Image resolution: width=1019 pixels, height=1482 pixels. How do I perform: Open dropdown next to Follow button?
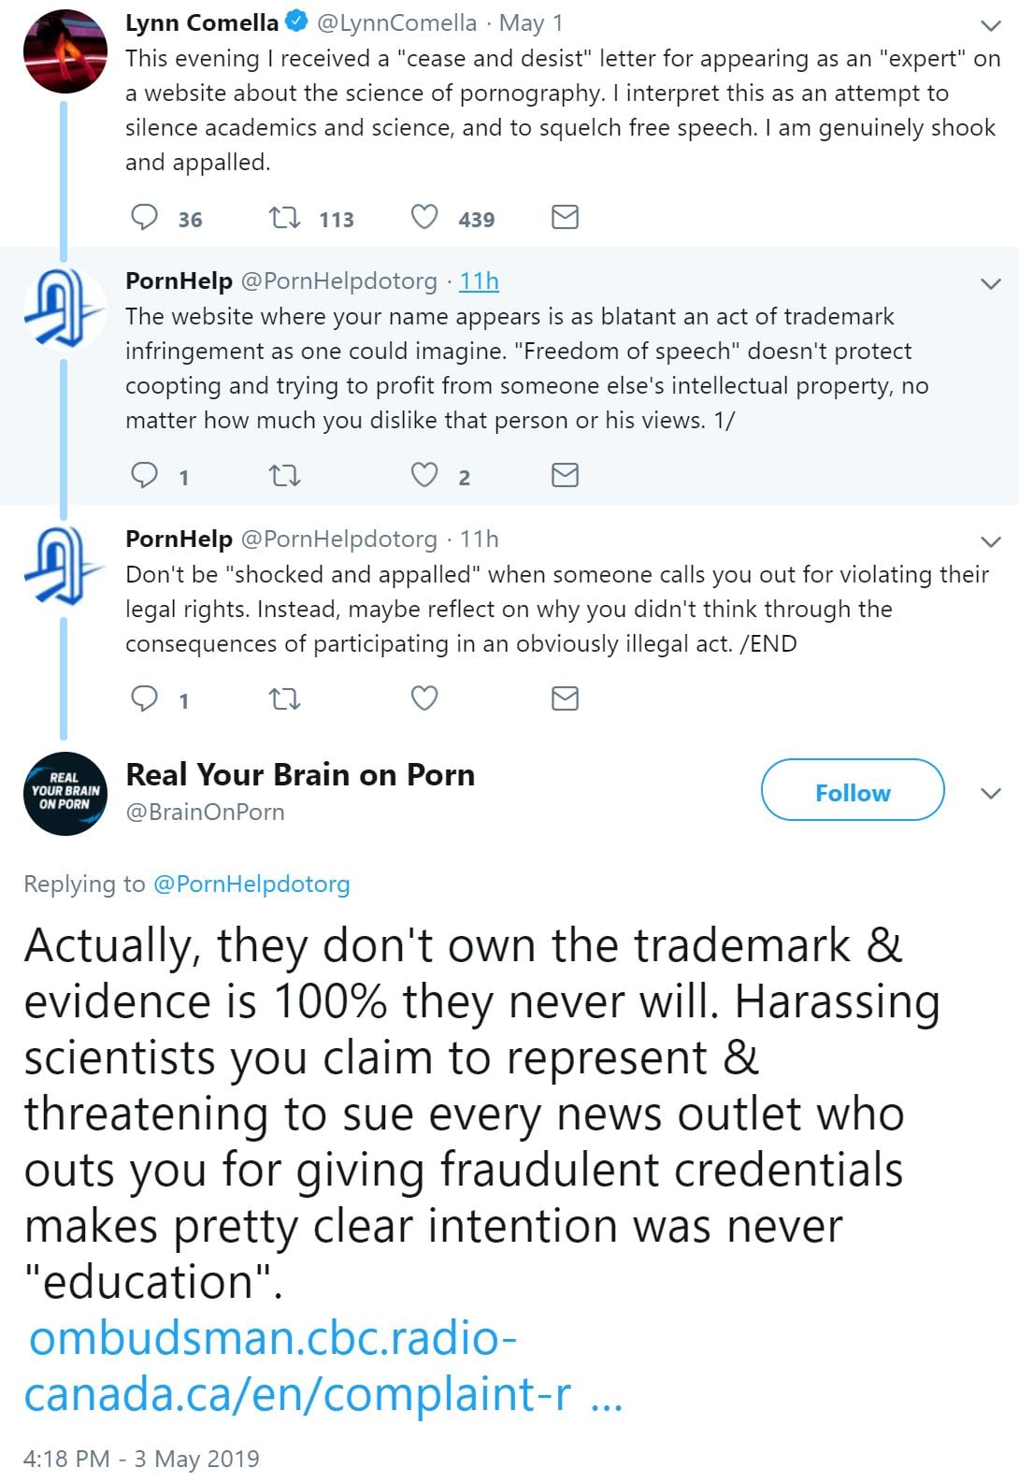tap(990, 794)
